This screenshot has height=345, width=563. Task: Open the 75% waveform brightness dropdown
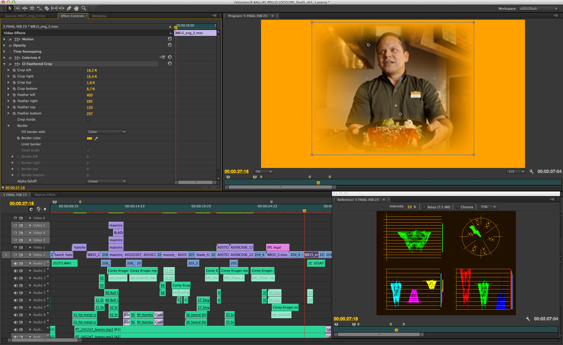click(488, 207)
